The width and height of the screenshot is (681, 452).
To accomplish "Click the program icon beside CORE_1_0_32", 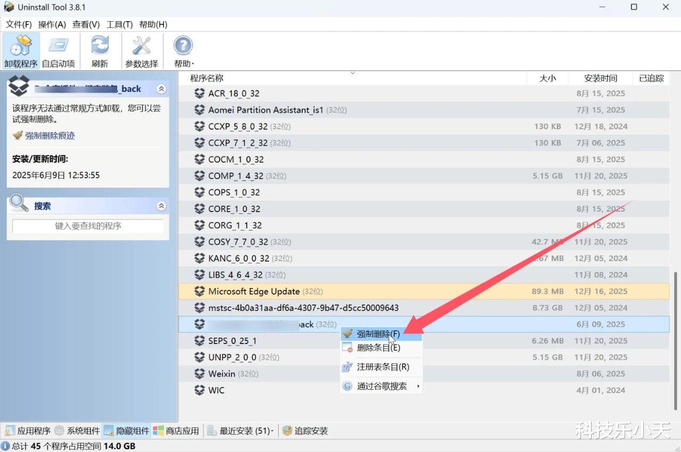I will pos(200,209).
